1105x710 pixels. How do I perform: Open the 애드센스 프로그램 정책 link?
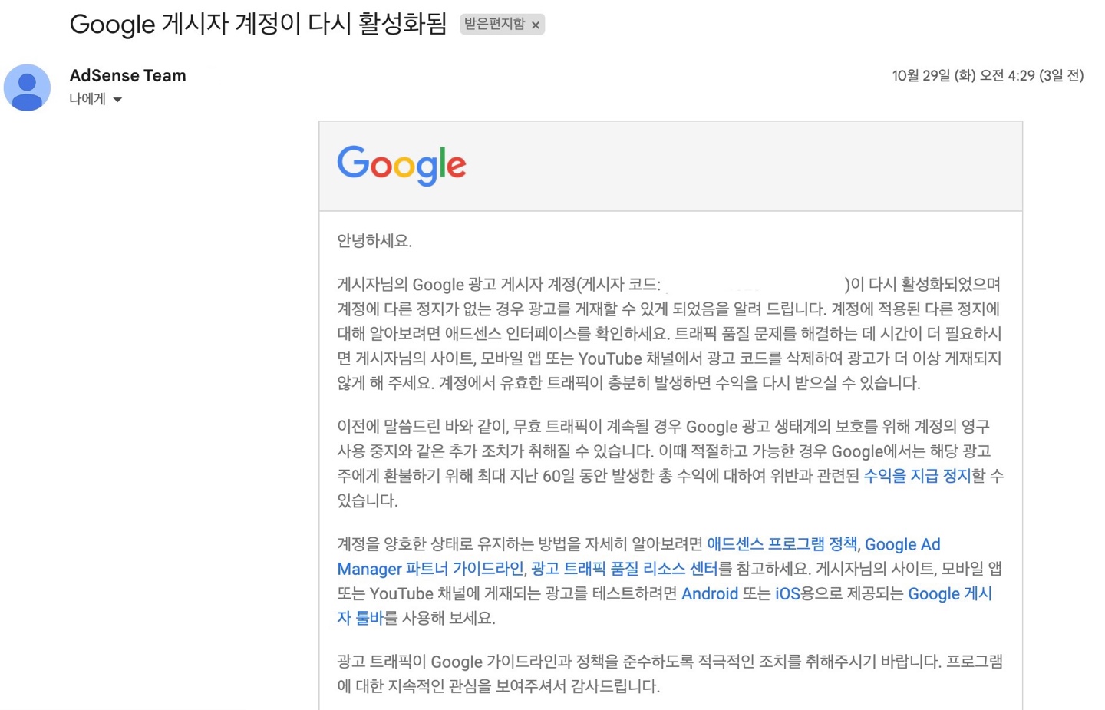click(782, 544)
